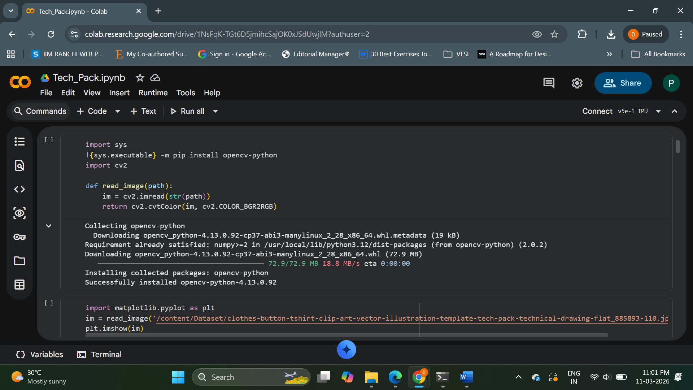Collapse the first cell output chevron
Viewport: 693px width, 390px height.
pyautogui.click(x=49, y=226)
